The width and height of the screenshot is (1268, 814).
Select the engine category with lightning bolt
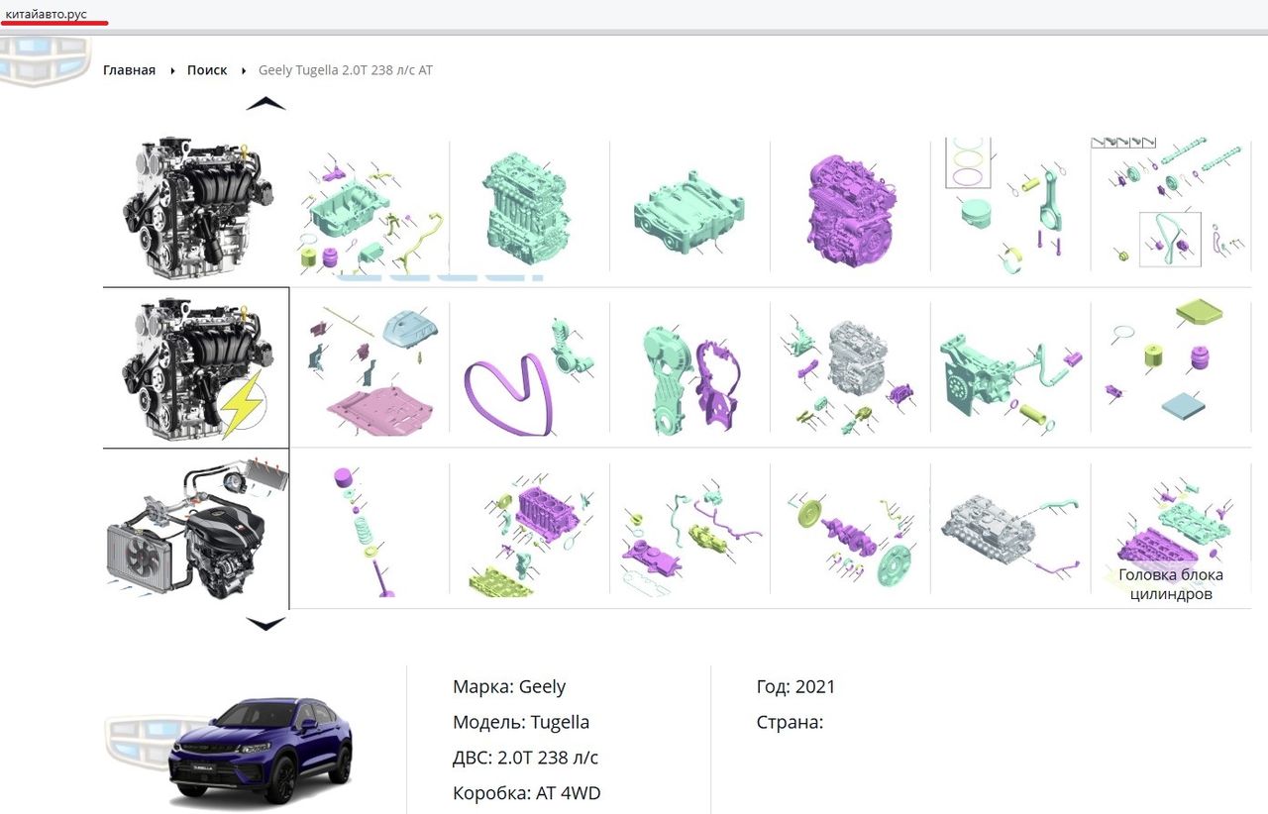click(x=196, y=368)
